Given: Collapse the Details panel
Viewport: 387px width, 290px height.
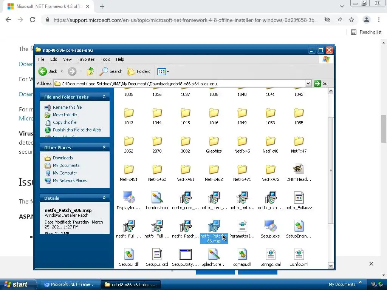Looking at the screenshot, I should (104, 198).
